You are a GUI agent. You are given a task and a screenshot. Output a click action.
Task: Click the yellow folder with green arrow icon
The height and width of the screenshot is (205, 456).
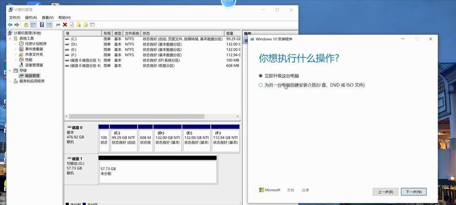pyautogui.click(x=78, y=25)
